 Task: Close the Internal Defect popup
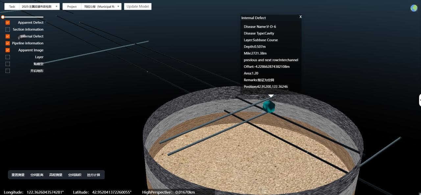tap(300, 17)
